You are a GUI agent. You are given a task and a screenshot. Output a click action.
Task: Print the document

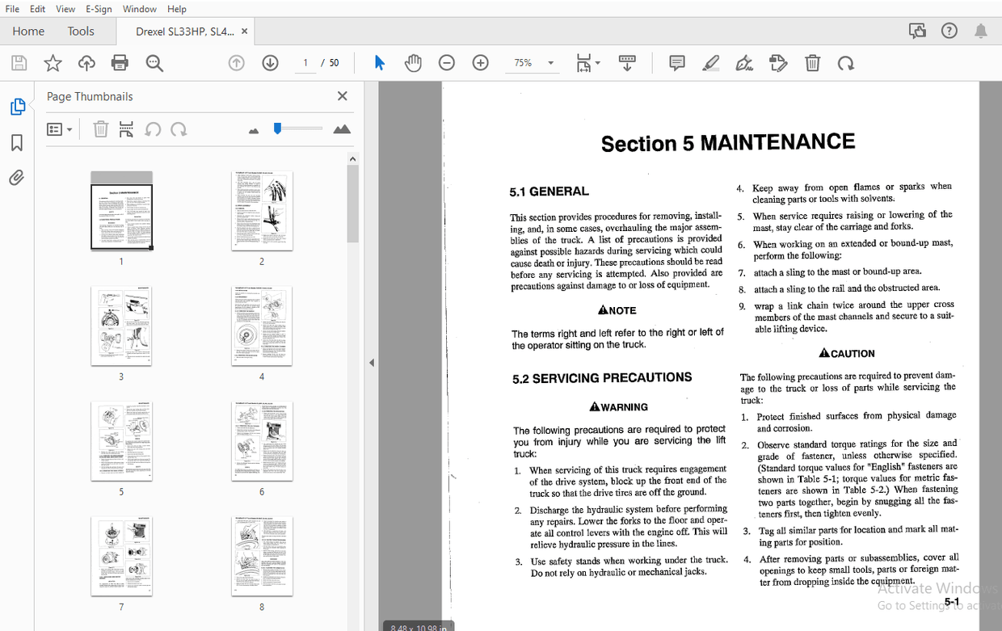pyautogui.click(x=120, y=62)
